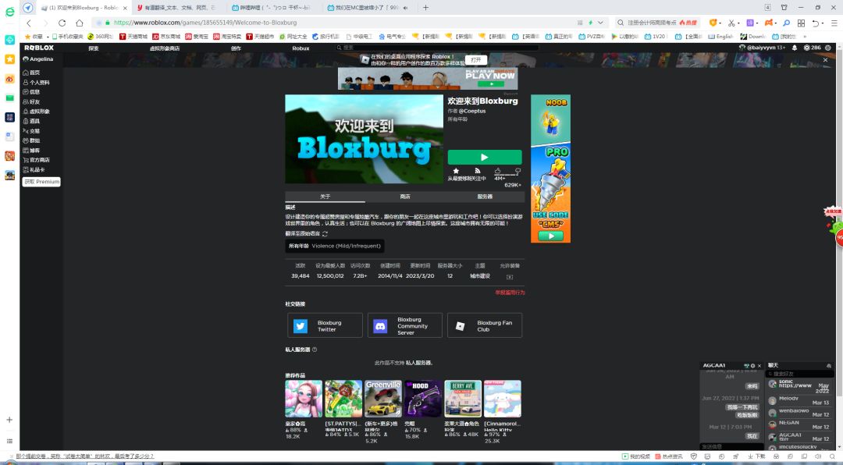The image size is (843, 465).
Task: Open the Bloxburg Twitter social link
Action: click(325, 325)
